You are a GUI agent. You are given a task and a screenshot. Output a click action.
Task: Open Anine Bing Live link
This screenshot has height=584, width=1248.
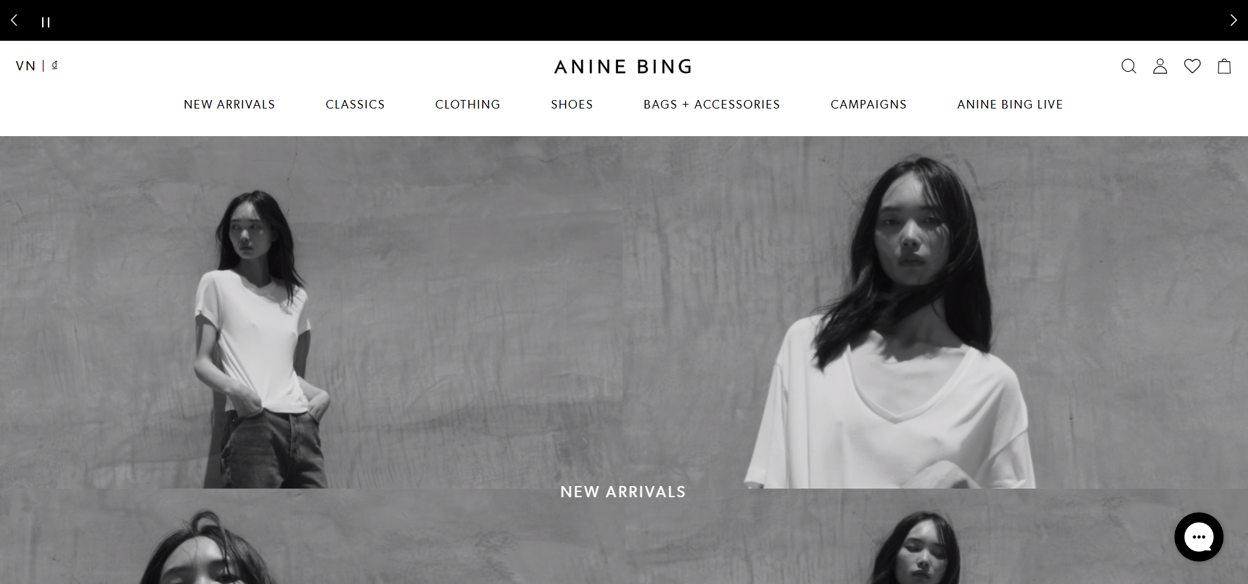click(1010, 105)
